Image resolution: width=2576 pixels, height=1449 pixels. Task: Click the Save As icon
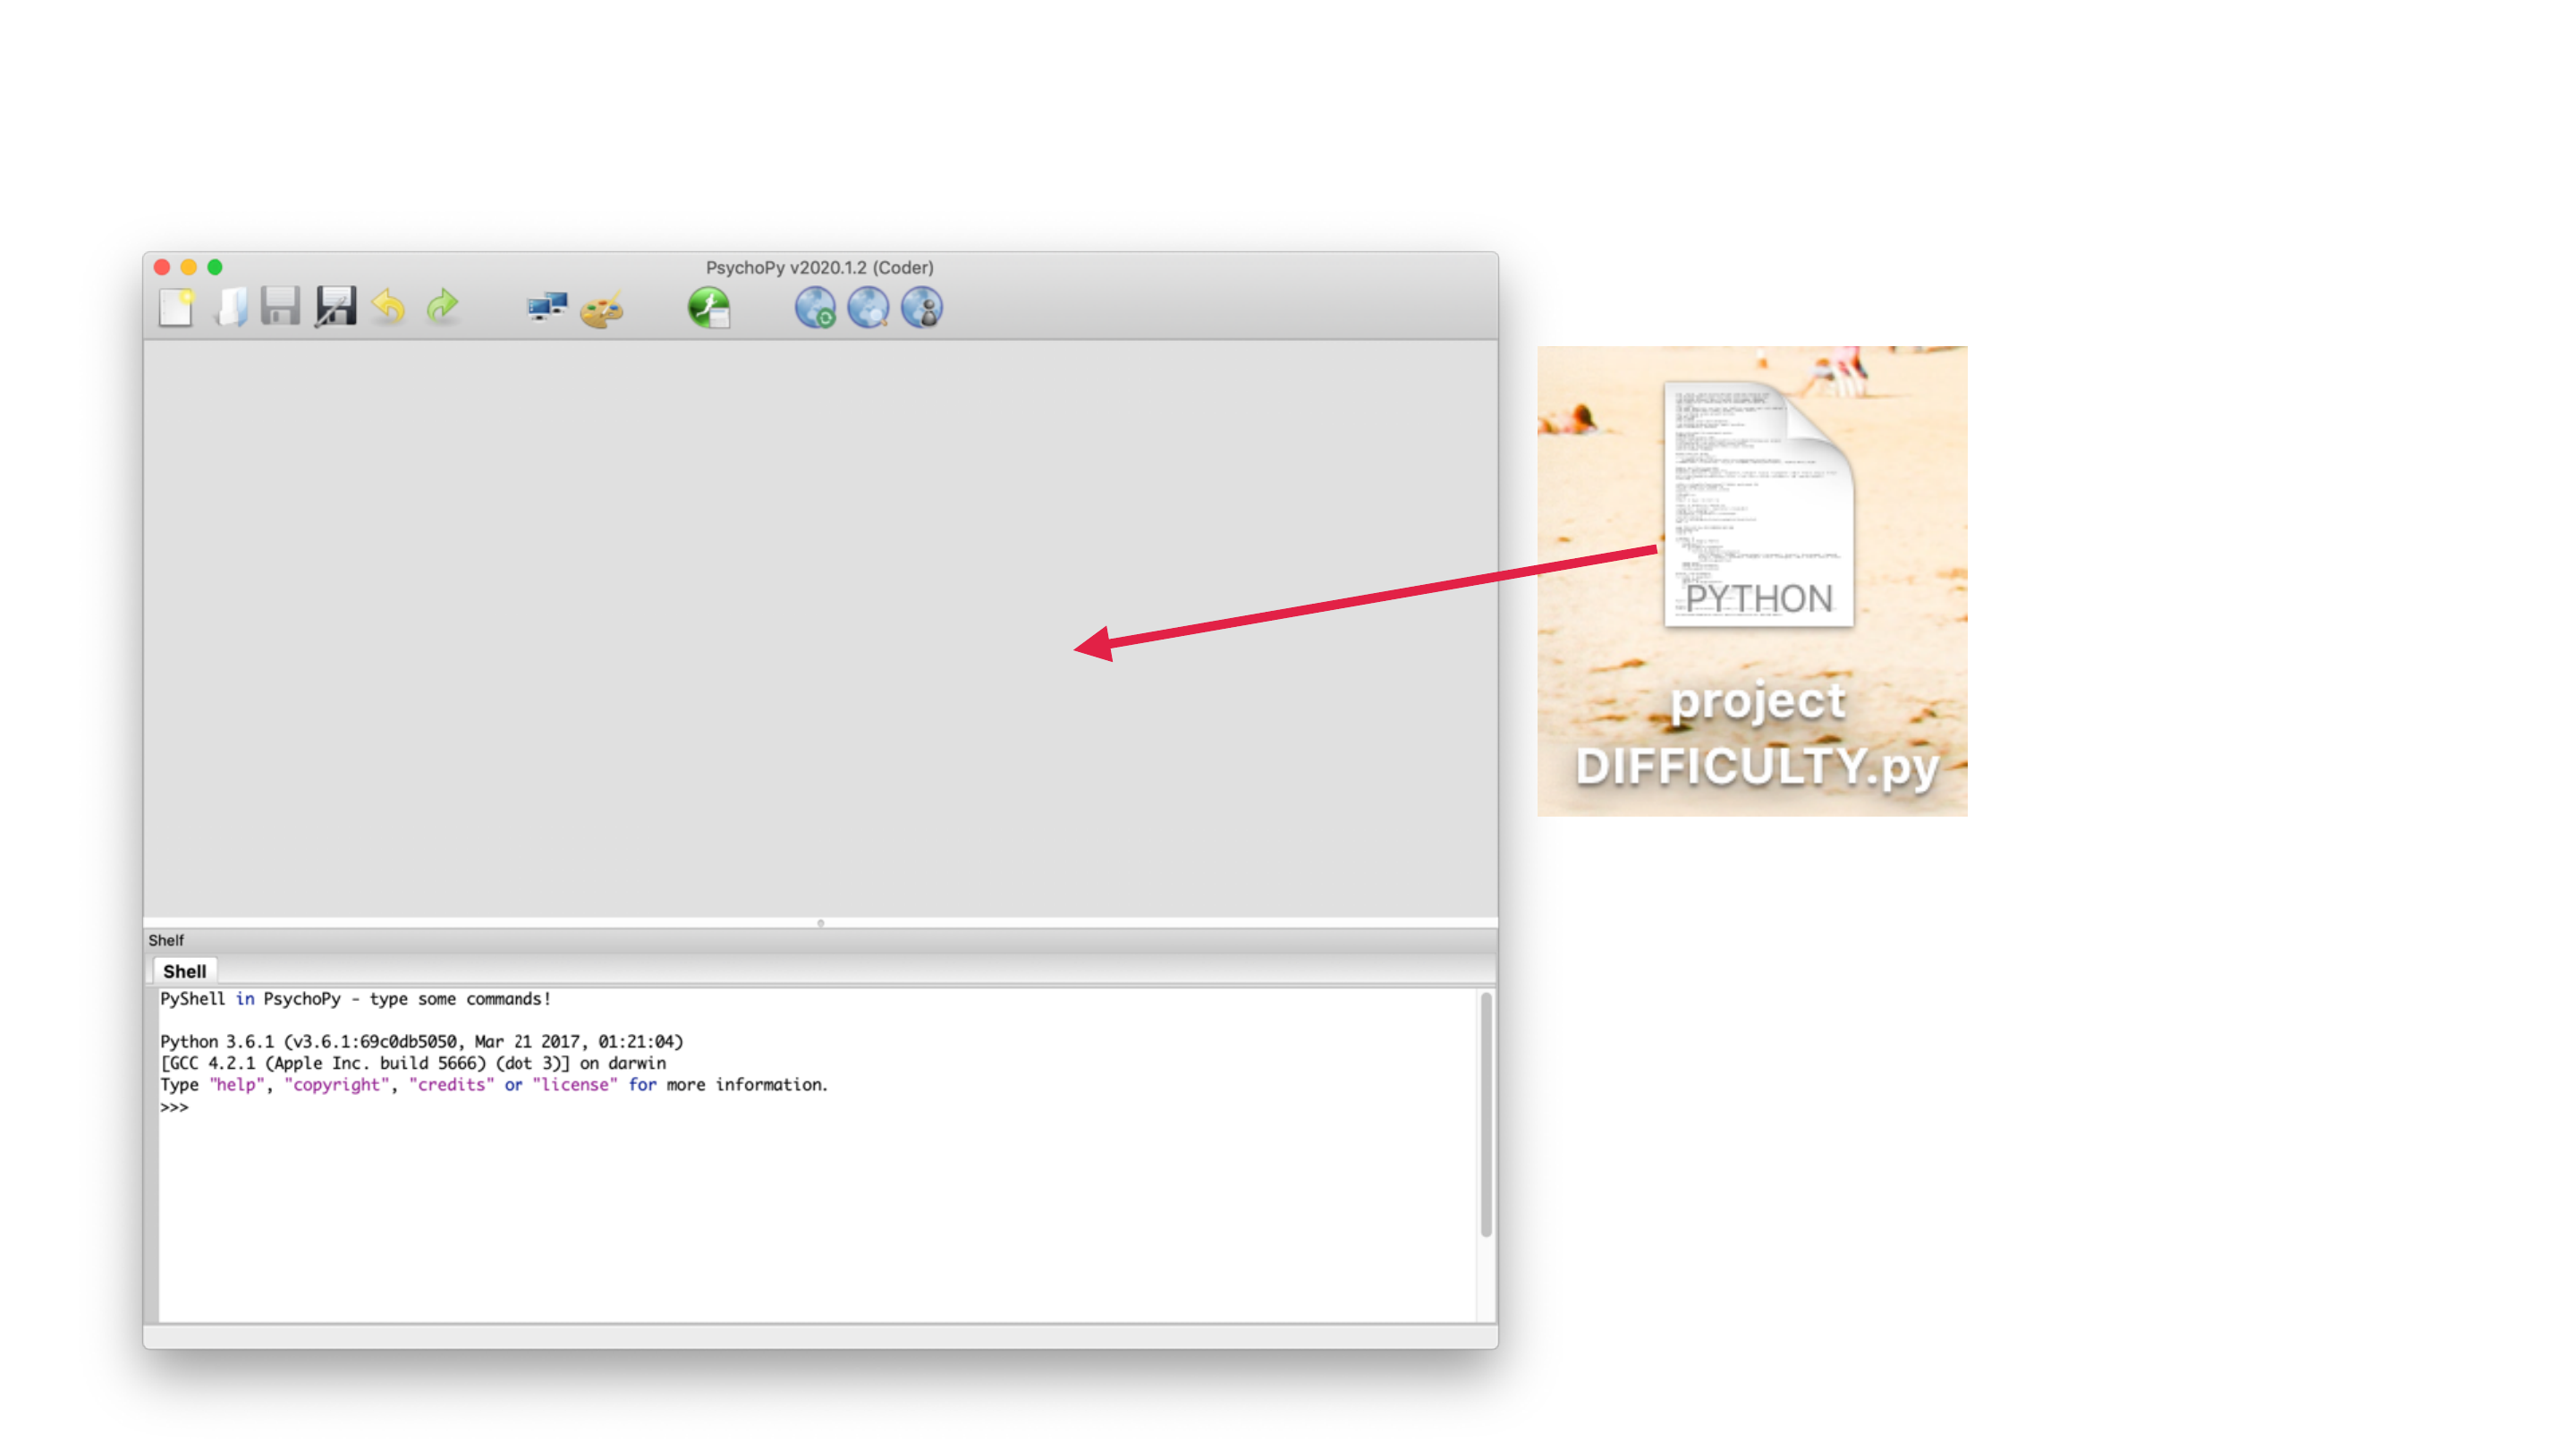point(335,307)
